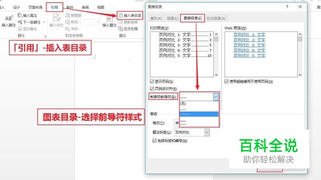
Task: Open the 引文目录(A) dialog tab
Action: [x=216, y=19]
